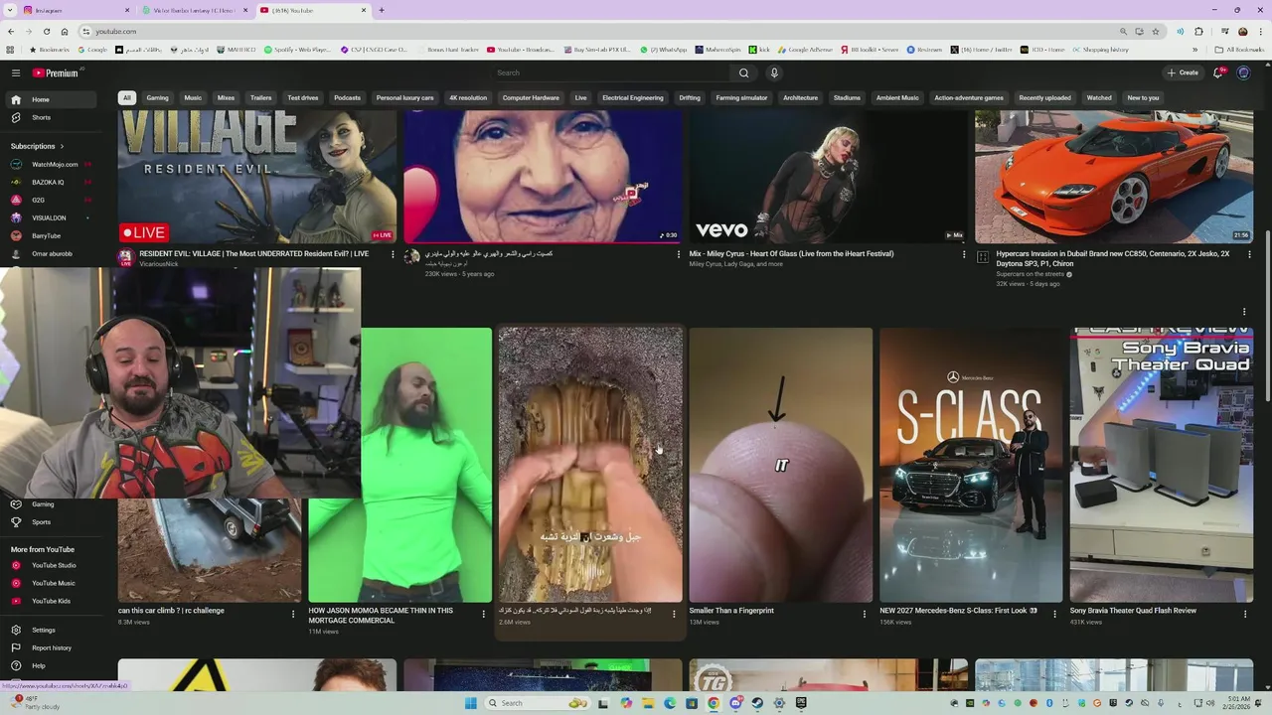This screenshot has width=1272, height=715.
Task: Play the Jason Momoa green screen short
Action: pyautogui.click(x=425, y=465)
